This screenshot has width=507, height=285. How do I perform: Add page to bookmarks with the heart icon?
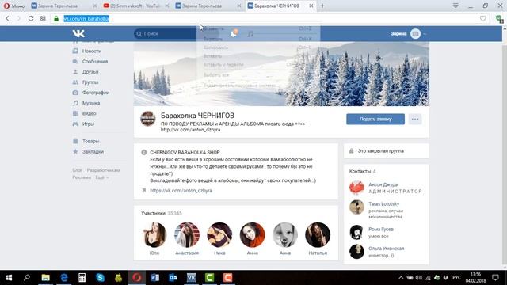(482, 18)
